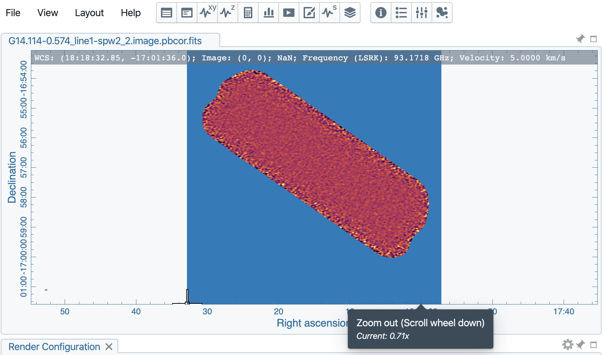Open the animator play widget
Viewport: 603px width, 355px height.
pyautogui.click(x=289, y=13)
